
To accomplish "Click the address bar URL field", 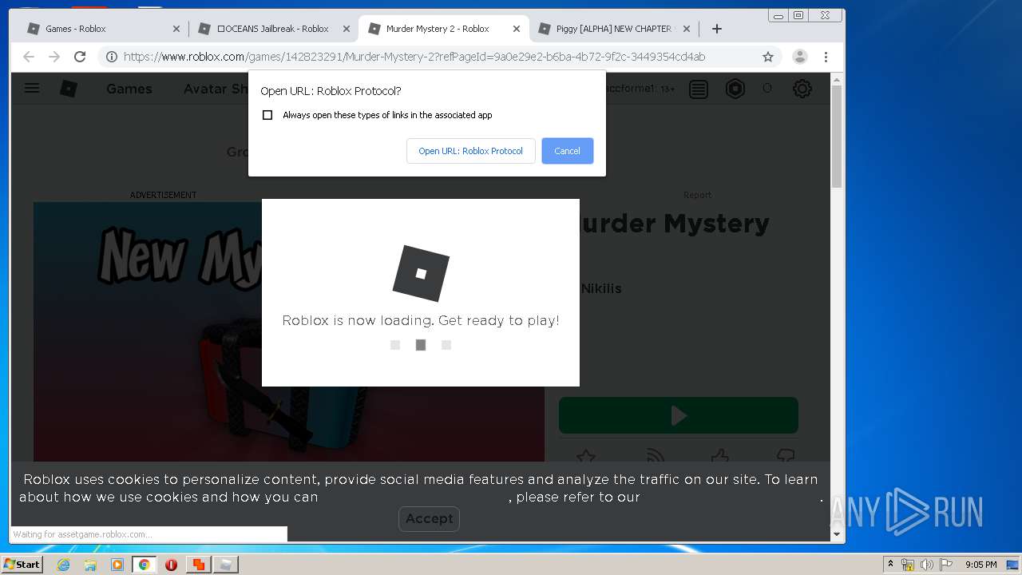I will [431, 57].
